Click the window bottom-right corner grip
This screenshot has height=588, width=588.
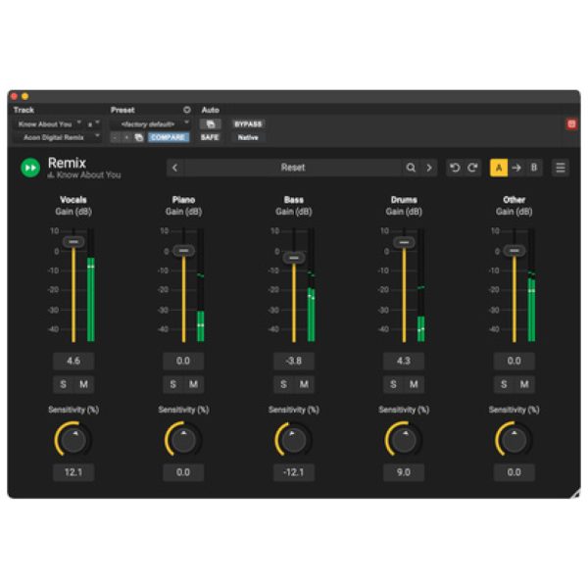574,494
